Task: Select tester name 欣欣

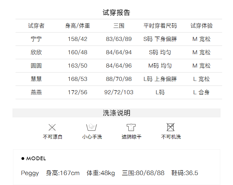Action: point(36,52)
